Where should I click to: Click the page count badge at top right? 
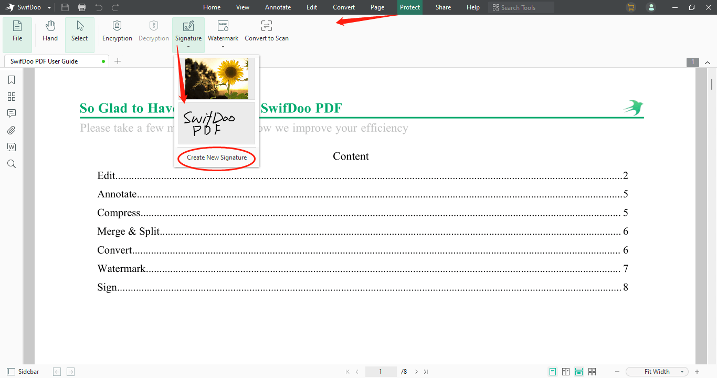point(693,62)
